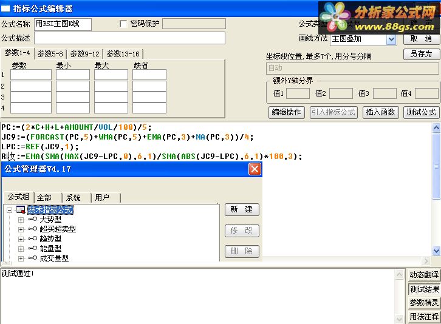Switch to the 用户 tab
441x324 pixels.
tap(106, 198)
